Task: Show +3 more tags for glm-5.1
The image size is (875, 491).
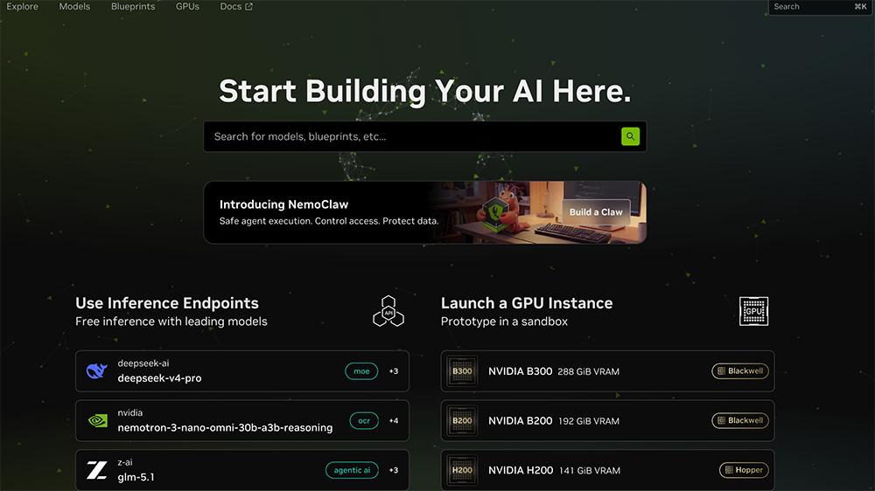Action: pos(394,470)
